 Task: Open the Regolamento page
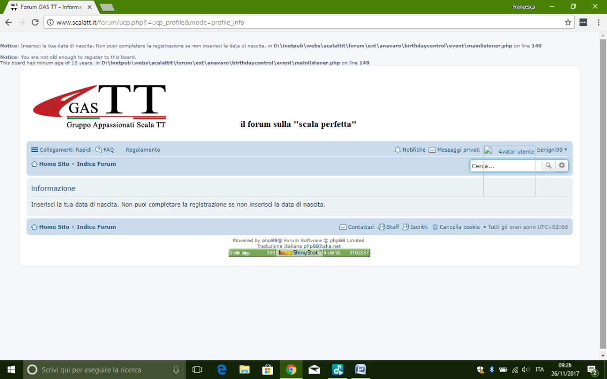click(143, 150)
